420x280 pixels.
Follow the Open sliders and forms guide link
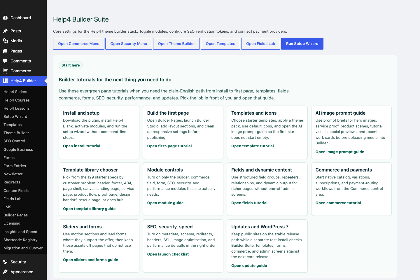point(91,260)
